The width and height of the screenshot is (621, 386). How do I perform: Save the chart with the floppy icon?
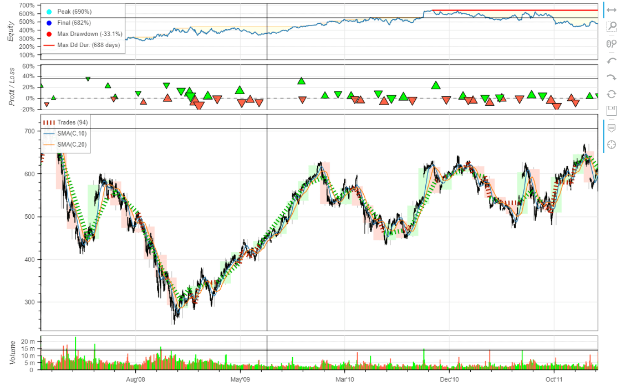pyautogui.click(x=612, y=110)
